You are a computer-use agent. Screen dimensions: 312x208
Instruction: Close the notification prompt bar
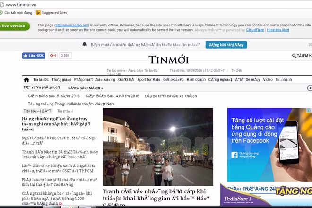click(x=310, y=45)
